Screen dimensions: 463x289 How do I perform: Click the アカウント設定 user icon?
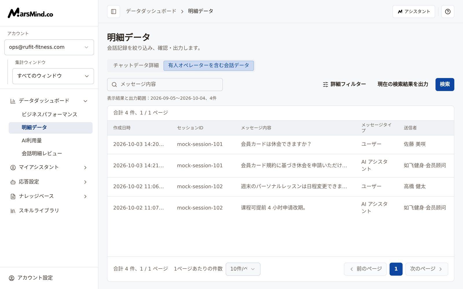12,278
